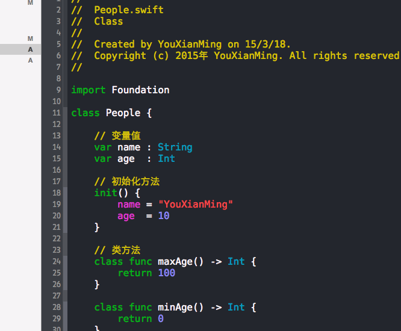401x331 pixels.
Task: Click the pink 'name' in init body
Action: point(129,205)
